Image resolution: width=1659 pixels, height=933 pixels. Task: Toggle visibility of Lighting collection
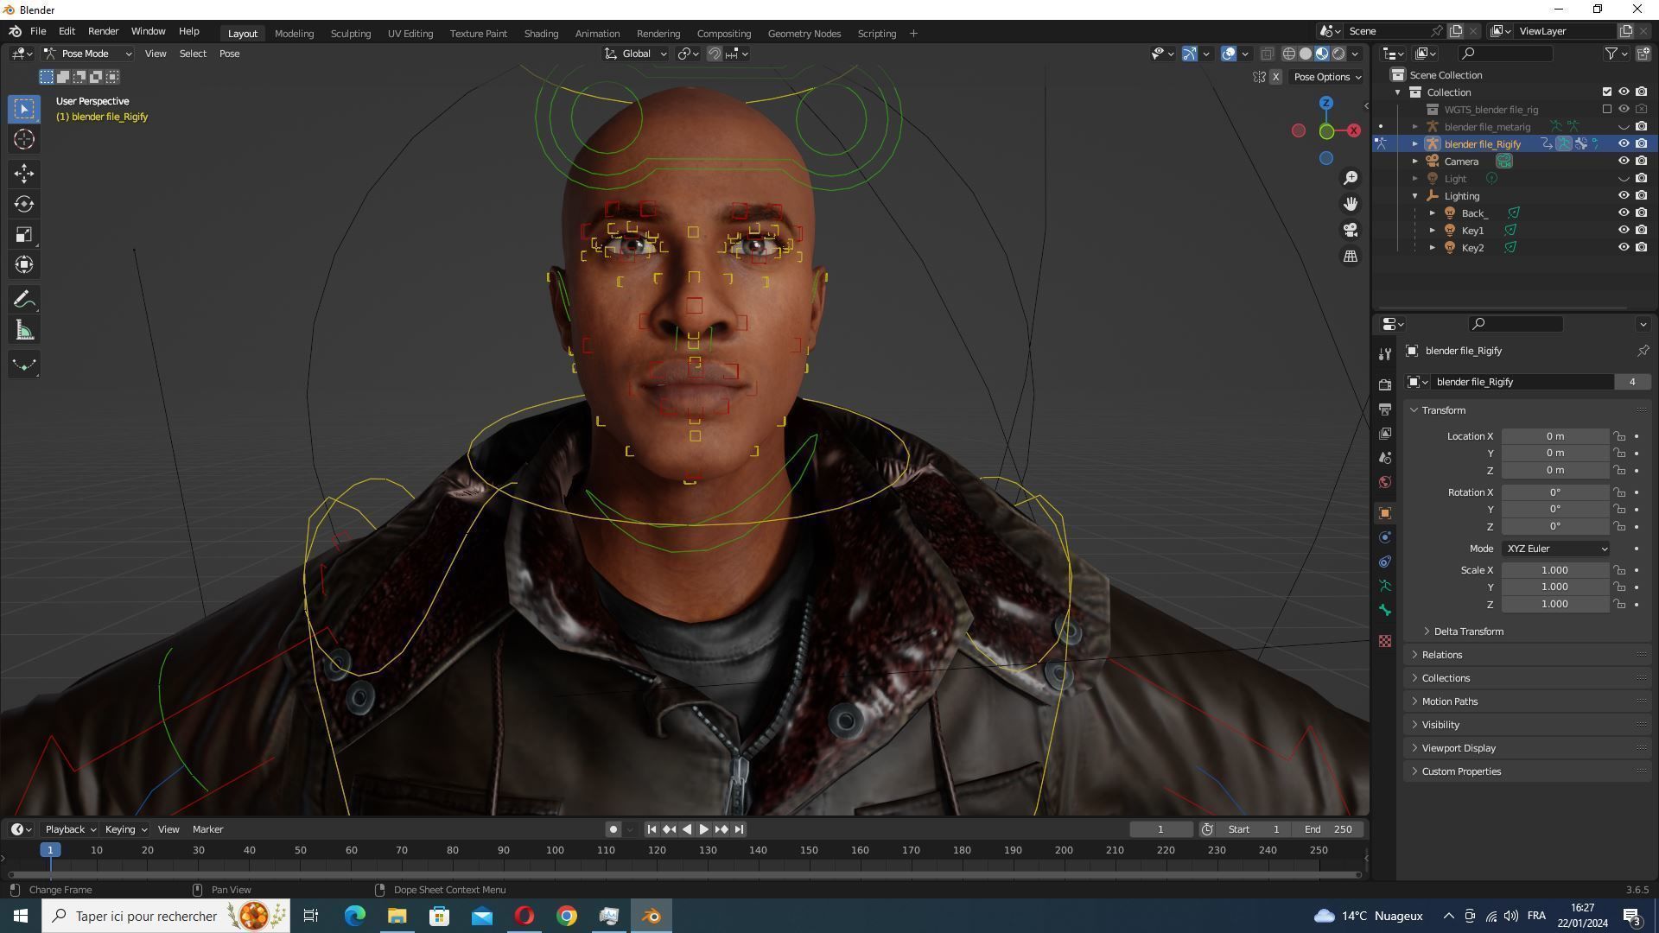click(x=1624, y=195)
